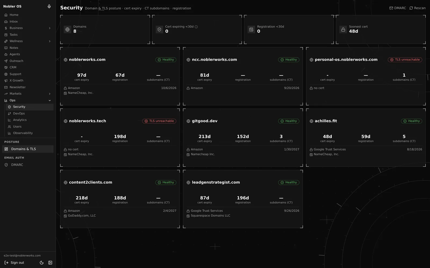Select Security under Ops
This screenshot has width=430, height=268.
click(30, 107)
